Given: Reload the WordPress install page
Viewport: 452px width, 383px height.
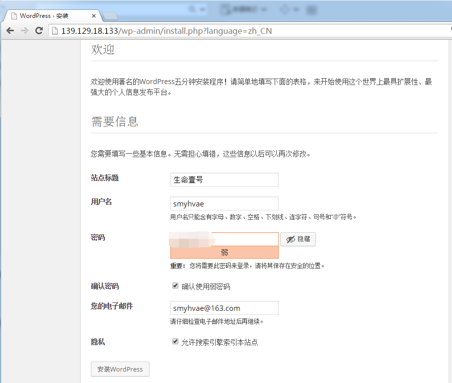Looking at the screenshot, I should click(39, 31).
